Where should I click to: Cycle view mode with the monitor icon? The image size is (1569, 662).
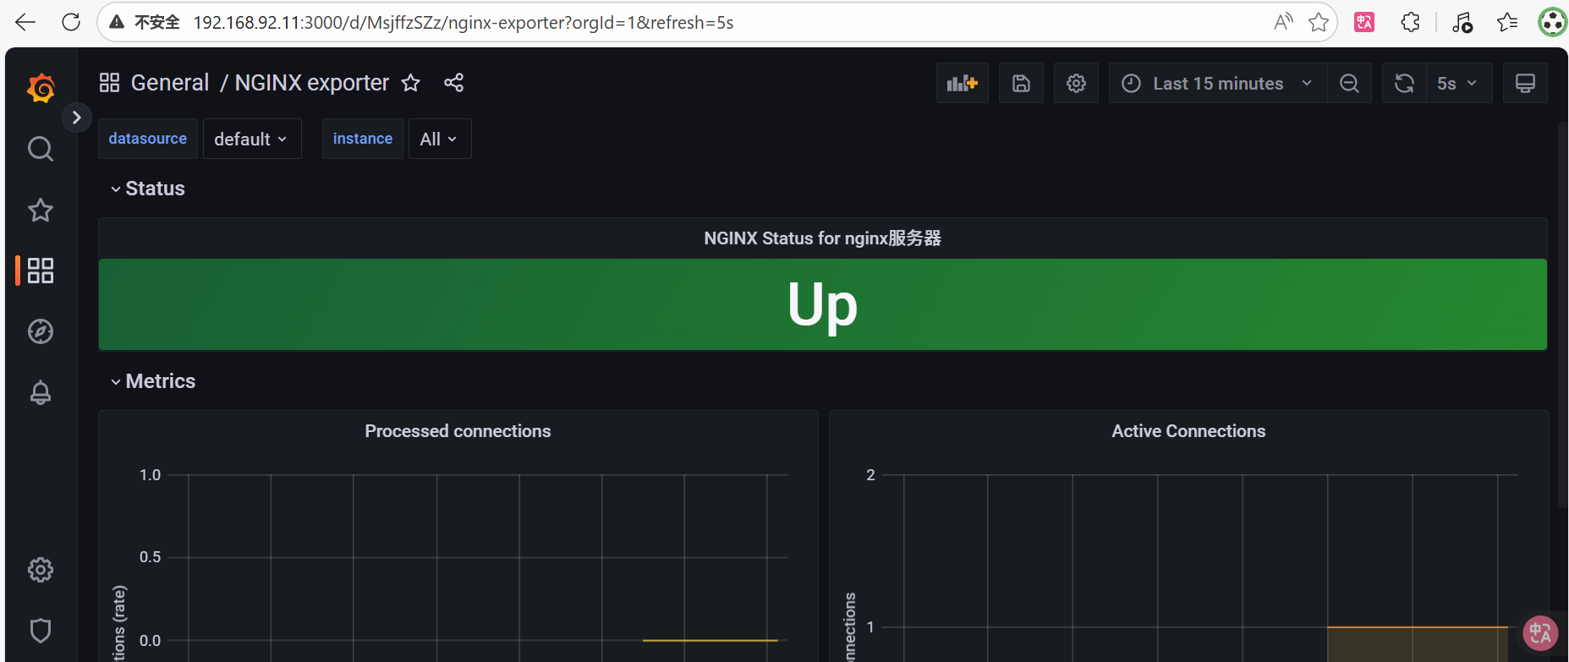1525,83
